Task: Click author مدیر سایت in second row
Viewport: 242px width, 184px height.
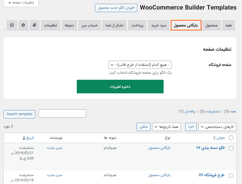Action: click(55, 175)
